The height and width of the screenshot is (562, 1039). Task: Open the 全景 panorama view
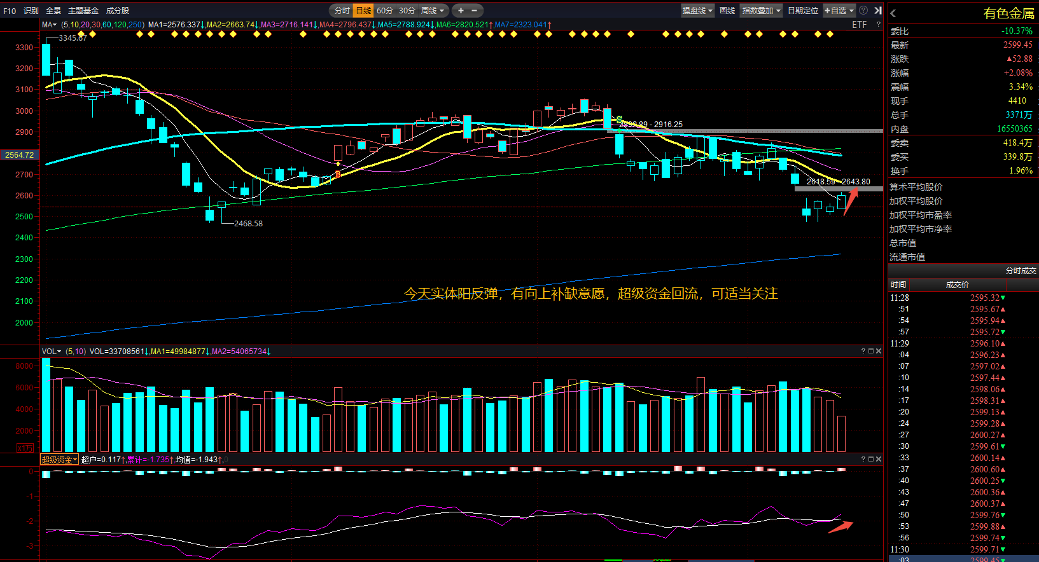coord(53,11)
